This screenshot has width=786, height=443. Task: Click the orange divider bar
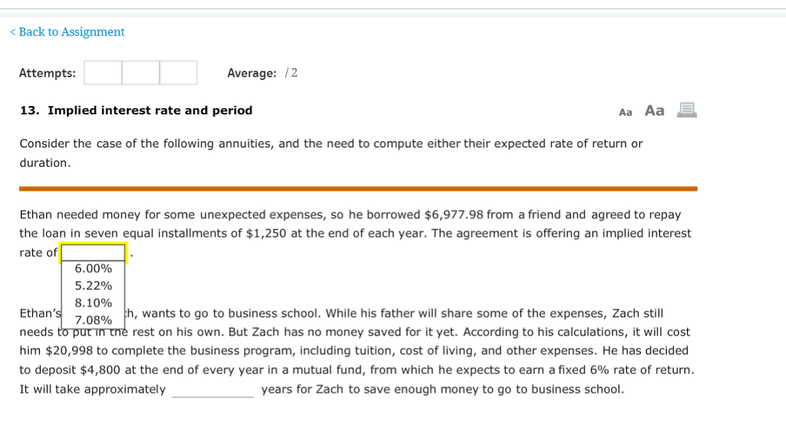(x=358, y=187)
